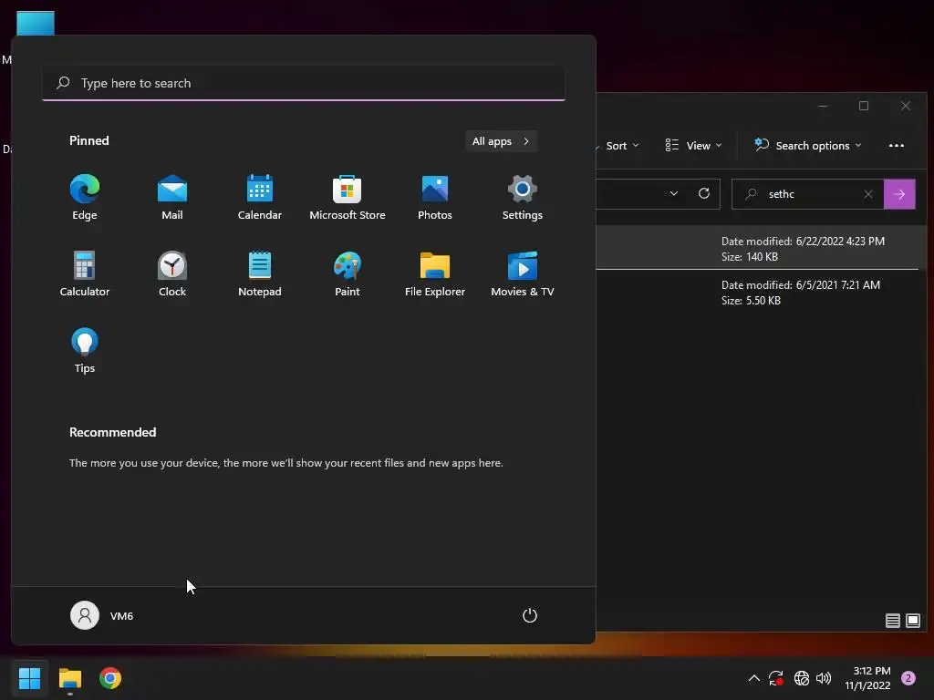This screenshot has width=934, height=700.
Task: Open File Explorer from pinned apps
Action: 435,273
